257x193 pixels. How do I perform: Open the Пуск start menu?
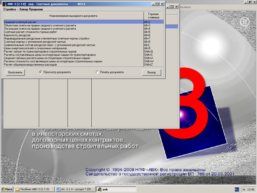tap(7, 189)
